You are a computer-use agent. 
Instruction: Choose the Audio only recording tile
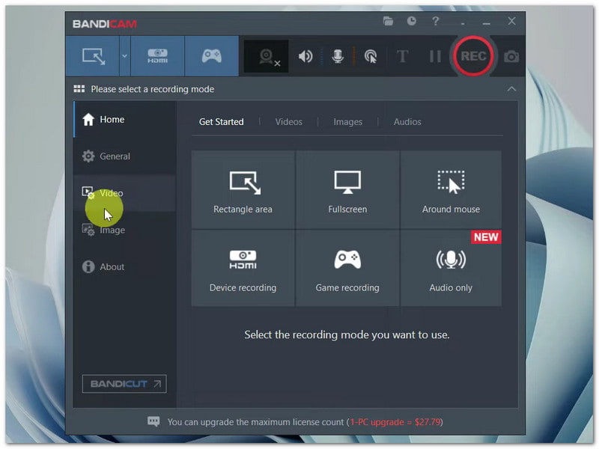point(451,268)
